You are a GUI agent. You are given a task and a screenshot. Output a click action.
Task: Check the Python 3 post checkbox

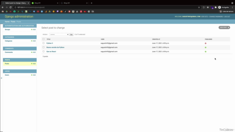pos(43,43)
